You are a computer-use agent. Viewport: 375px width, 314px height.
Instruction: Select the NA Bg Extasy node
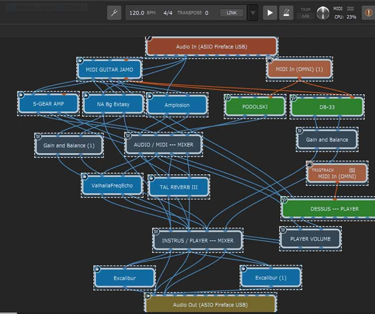pos(113,104)
